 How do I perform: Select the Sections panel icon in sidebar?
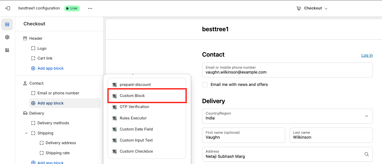(7, 24)
